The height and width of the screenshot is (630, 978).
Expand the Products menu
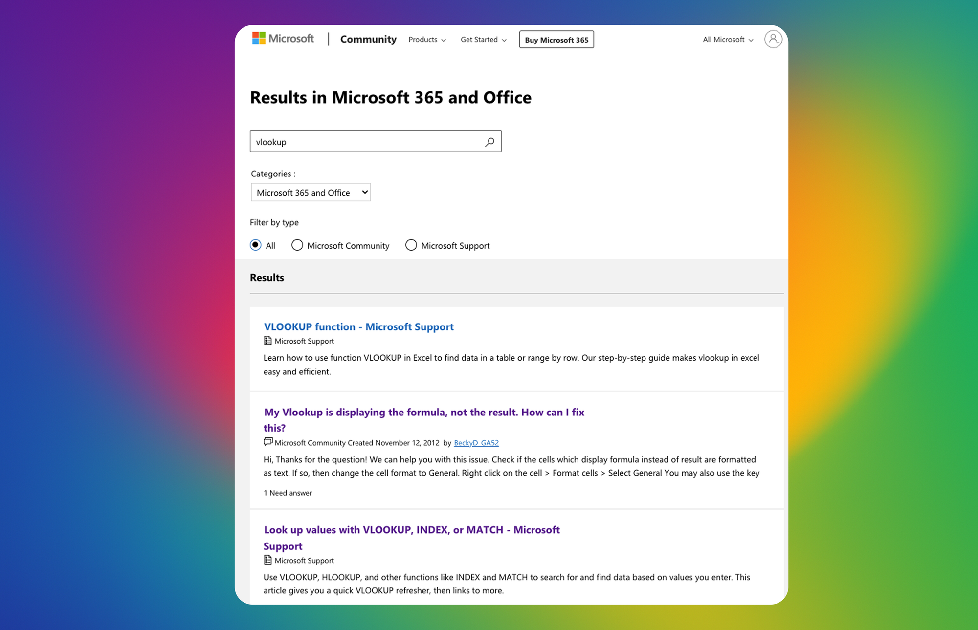point(427,40)
